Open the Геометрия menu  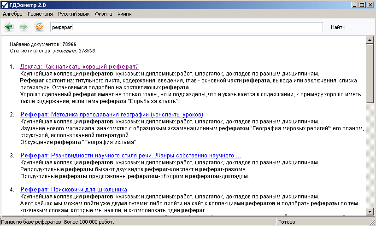(x=40, y=14)
